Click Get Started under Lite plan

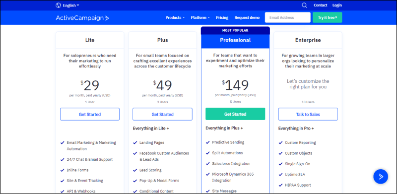tap(90, 114)
